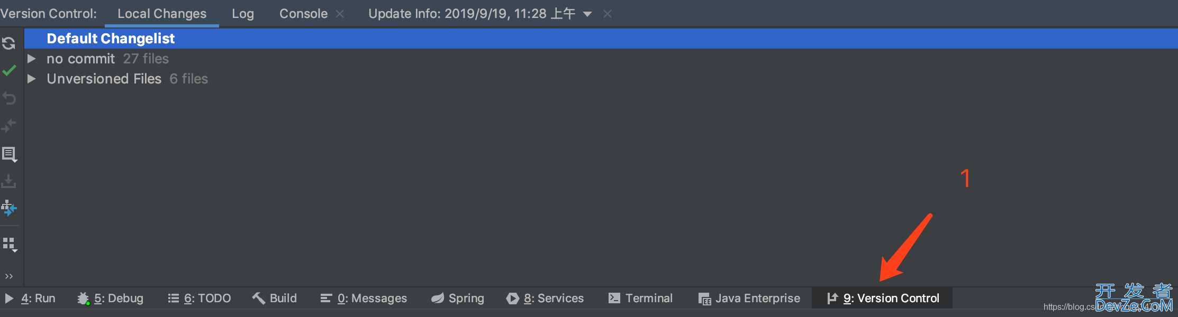
Task: Open the 4: Run tool window
Action: [30, 298]
